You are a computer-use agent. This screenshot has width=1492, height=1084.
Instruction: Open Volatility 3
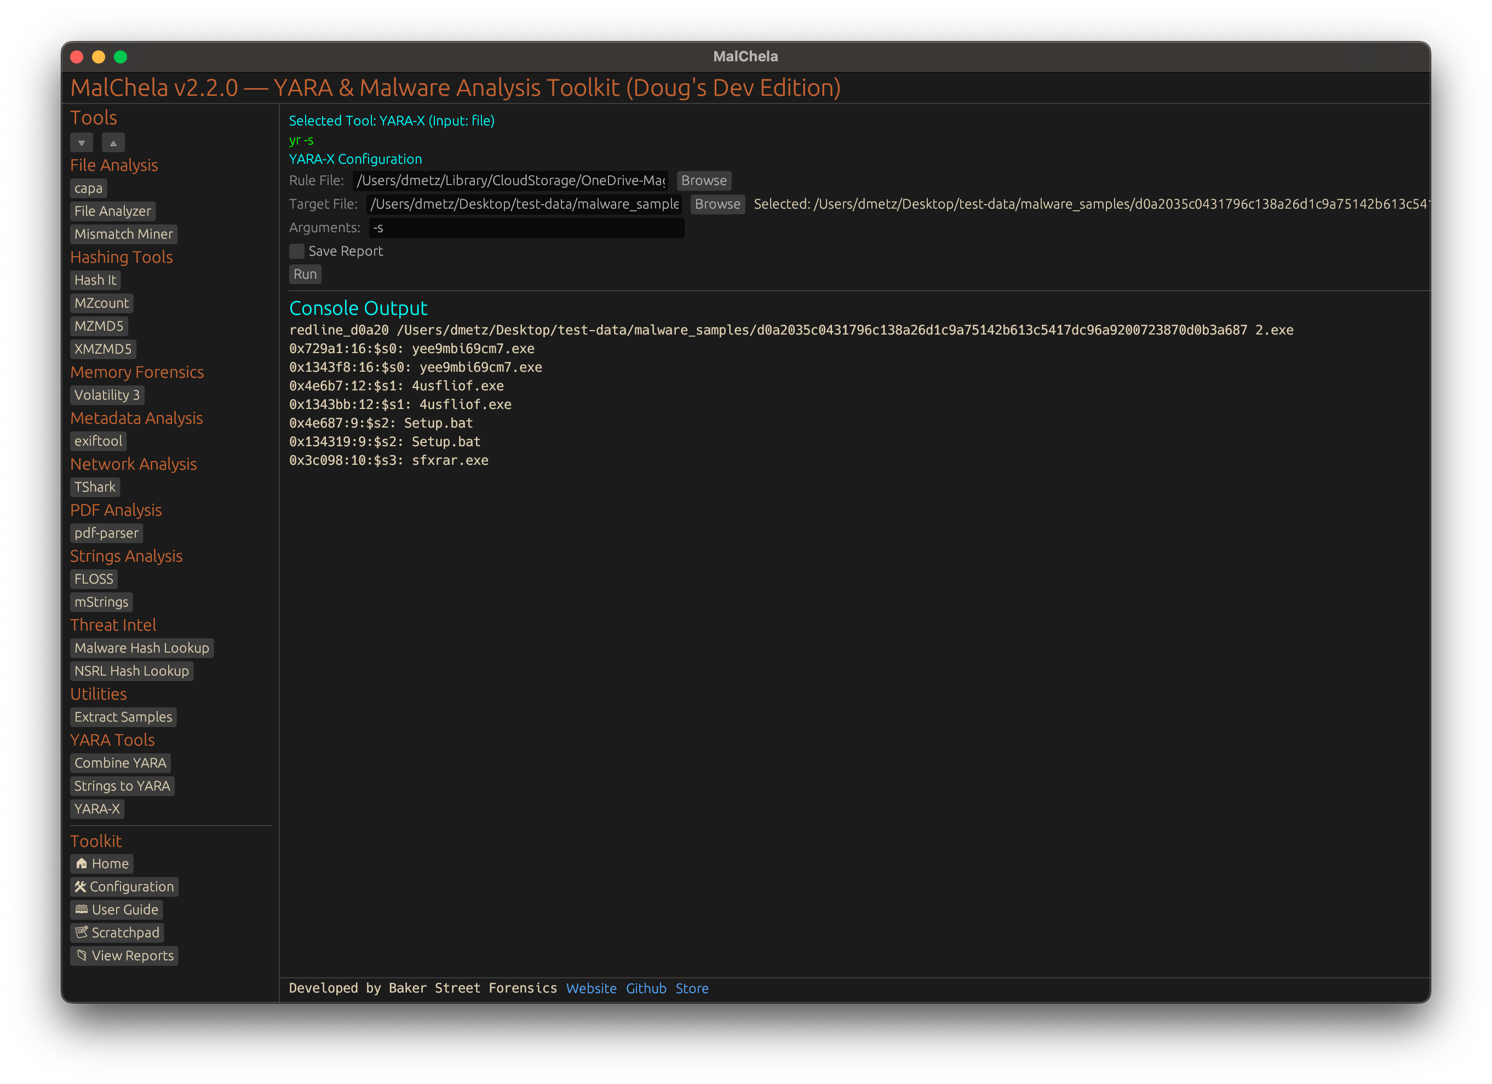(107, 396)
